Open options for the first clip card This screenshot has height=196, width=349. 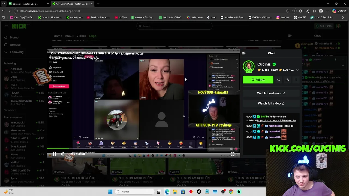104,178
